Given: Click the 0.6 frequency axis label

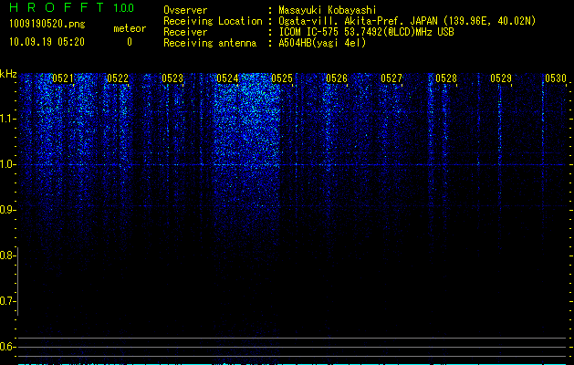Looking at the screenshot, I should pos(6,347).
